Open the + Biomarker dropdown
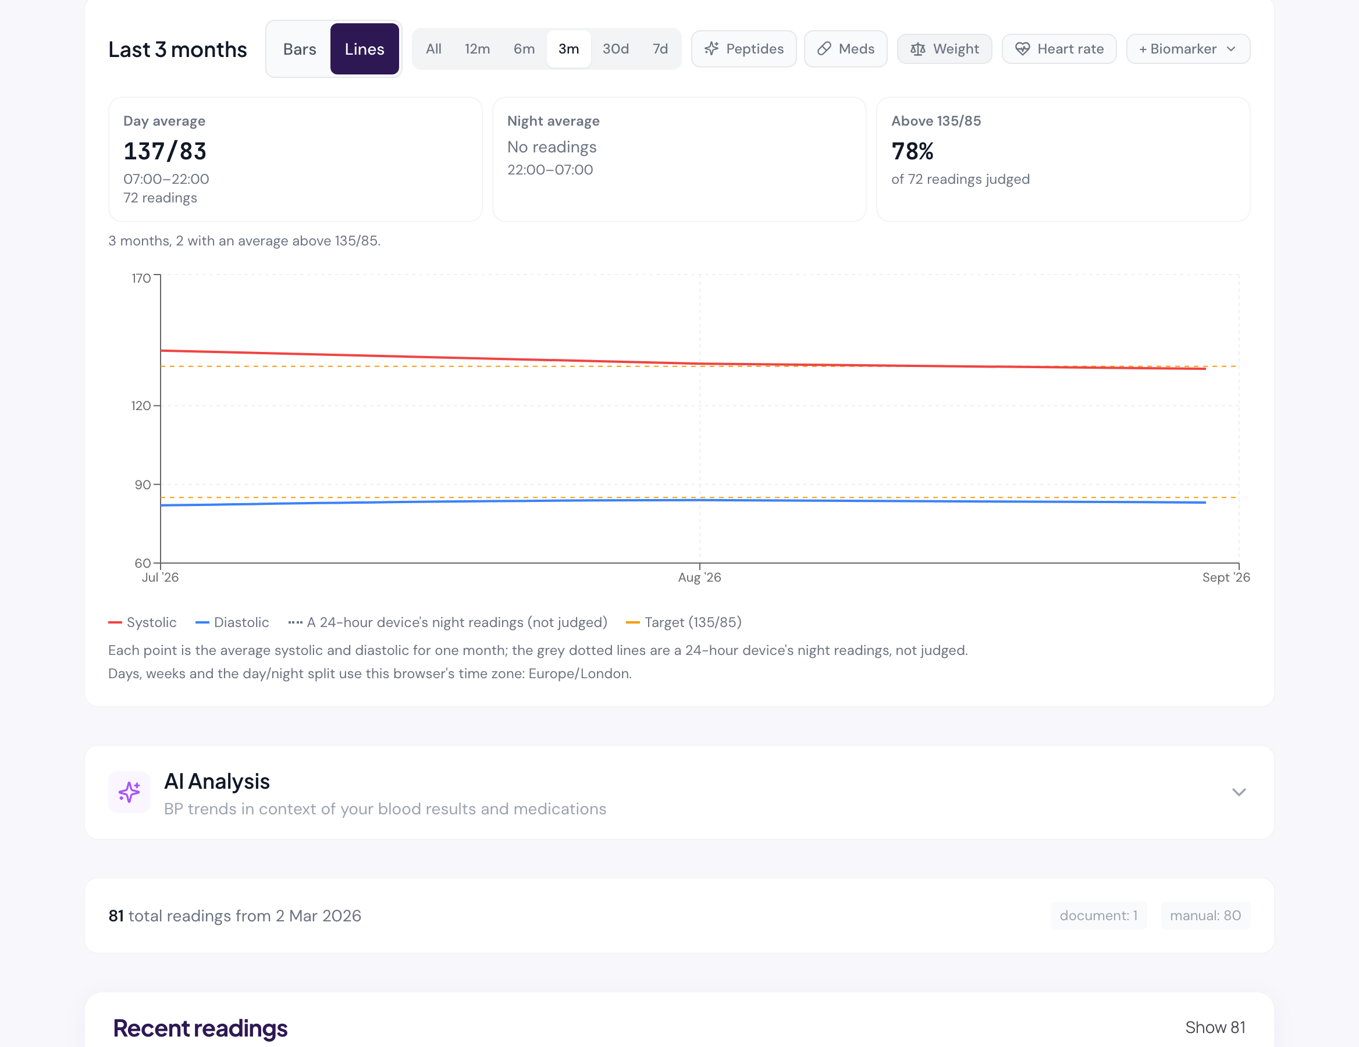Screen dimensions: 1359x1047 (1188, 49)
